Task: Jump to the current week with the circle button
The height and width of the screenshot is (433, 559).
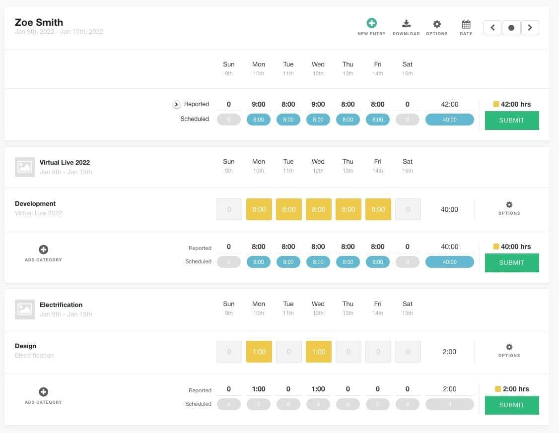Action: (x=511, y=27)
